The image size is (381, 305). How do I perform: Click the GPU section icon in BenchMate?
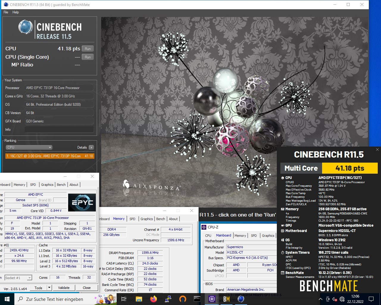click(x=283, y=225)
